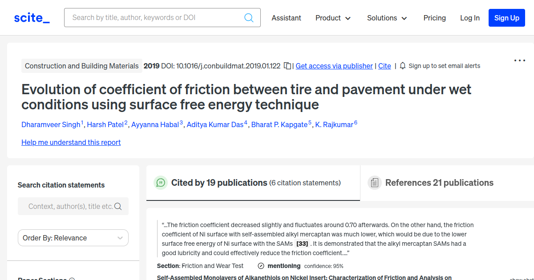Click the bell email alerts icon
The width and height of the screenshot is (534, 280).
(x=403, y=66)
